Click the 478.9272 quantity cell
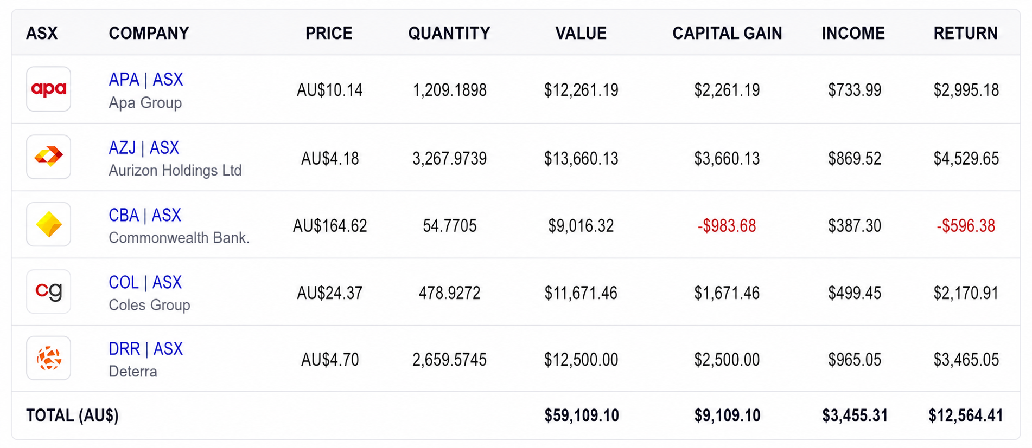This screenshot has width=1032, height=448. pos(450,293)
